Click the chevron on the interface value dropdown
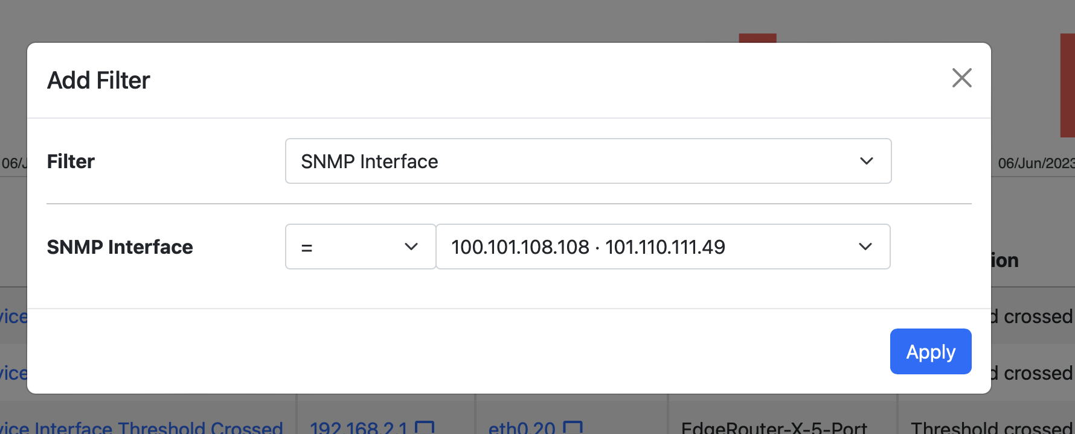1075x434 pixels. coord(865,247)
